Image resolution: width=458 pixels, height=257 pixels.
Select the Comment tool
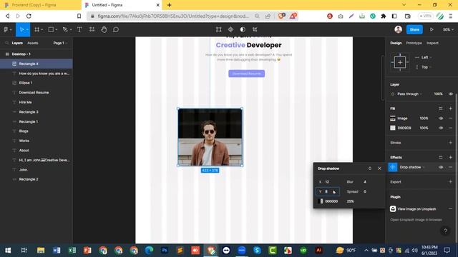116,29
